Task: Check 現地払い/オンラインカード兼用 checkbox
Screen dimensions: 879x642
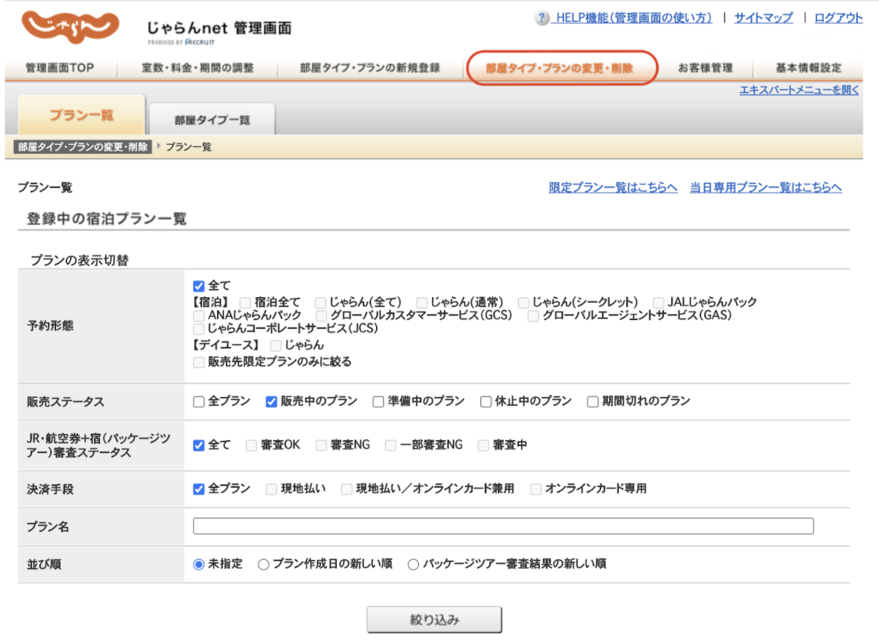Action: [346, 489]
